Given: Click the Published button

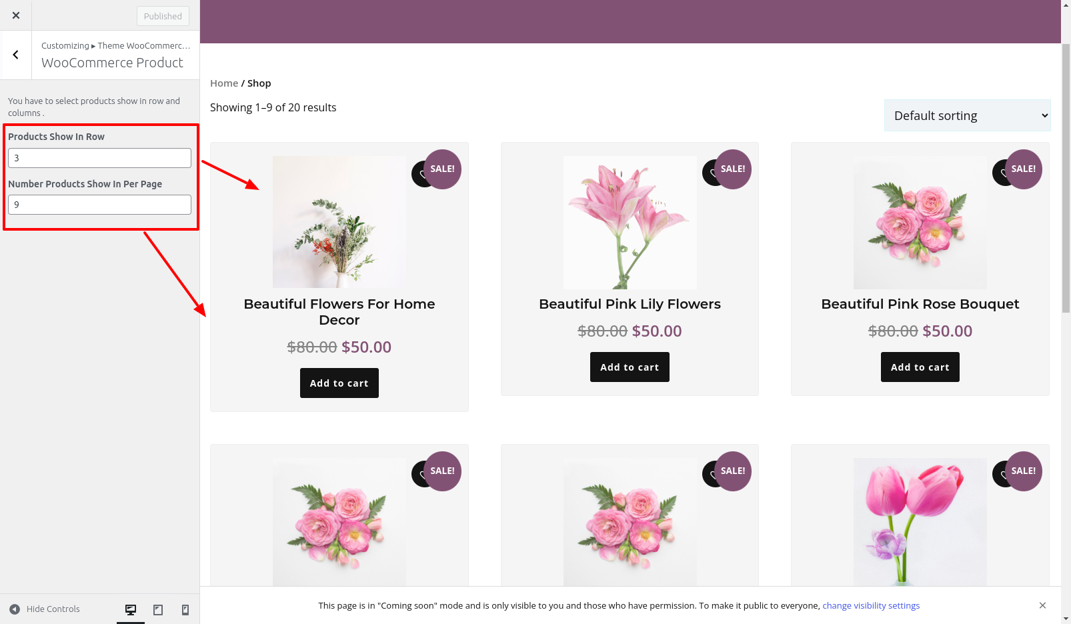Looking at the screenshot, I should tap(163, 16).
